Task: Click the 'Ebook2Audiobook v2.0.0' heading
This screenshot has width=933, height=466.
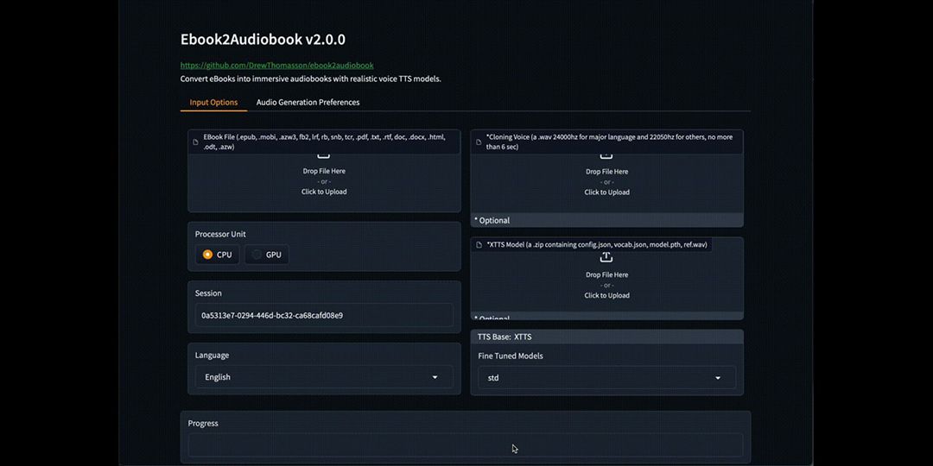Action: coord(263,40)
